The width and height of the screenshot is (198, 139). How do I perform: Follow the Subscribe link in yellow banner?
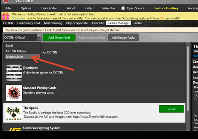[x=18, y=18]
